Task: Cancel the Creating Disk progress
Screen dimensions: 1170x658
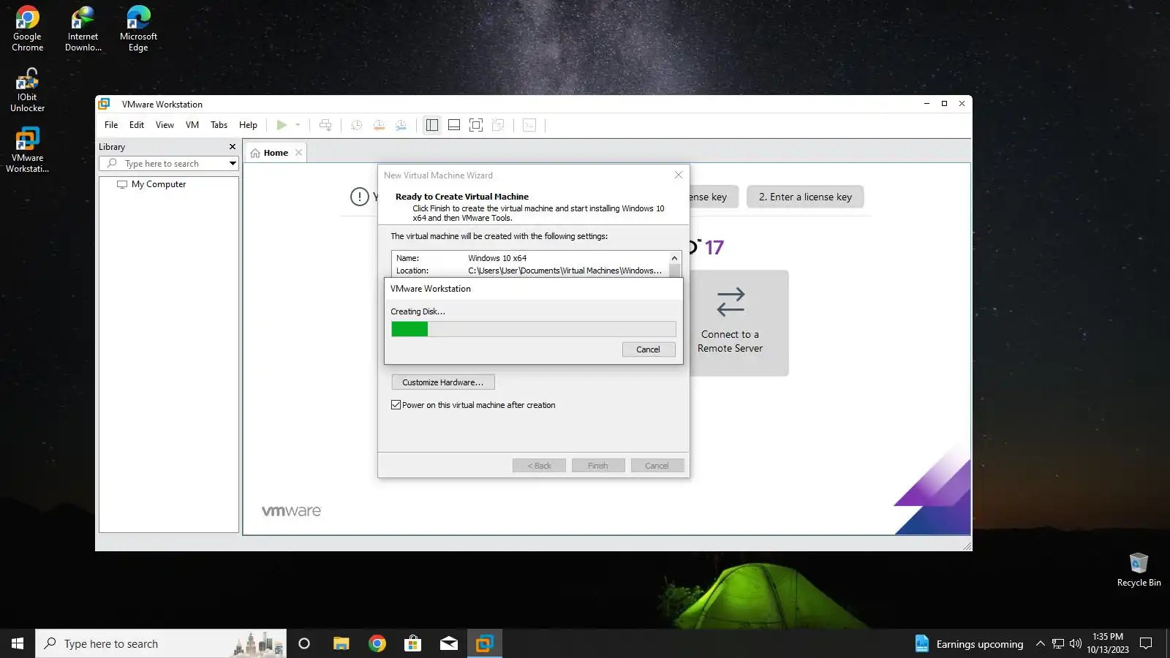Action: [649, 349]
